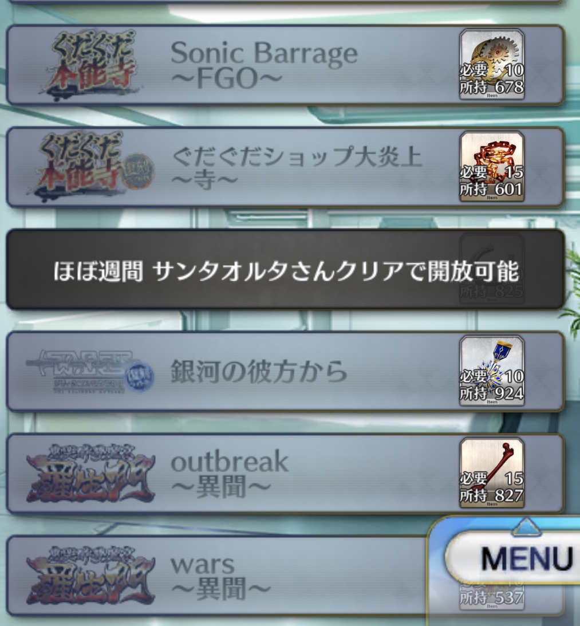Dismiss the サンタオルタさんクリアで開放可能 message

click(285, 269)
